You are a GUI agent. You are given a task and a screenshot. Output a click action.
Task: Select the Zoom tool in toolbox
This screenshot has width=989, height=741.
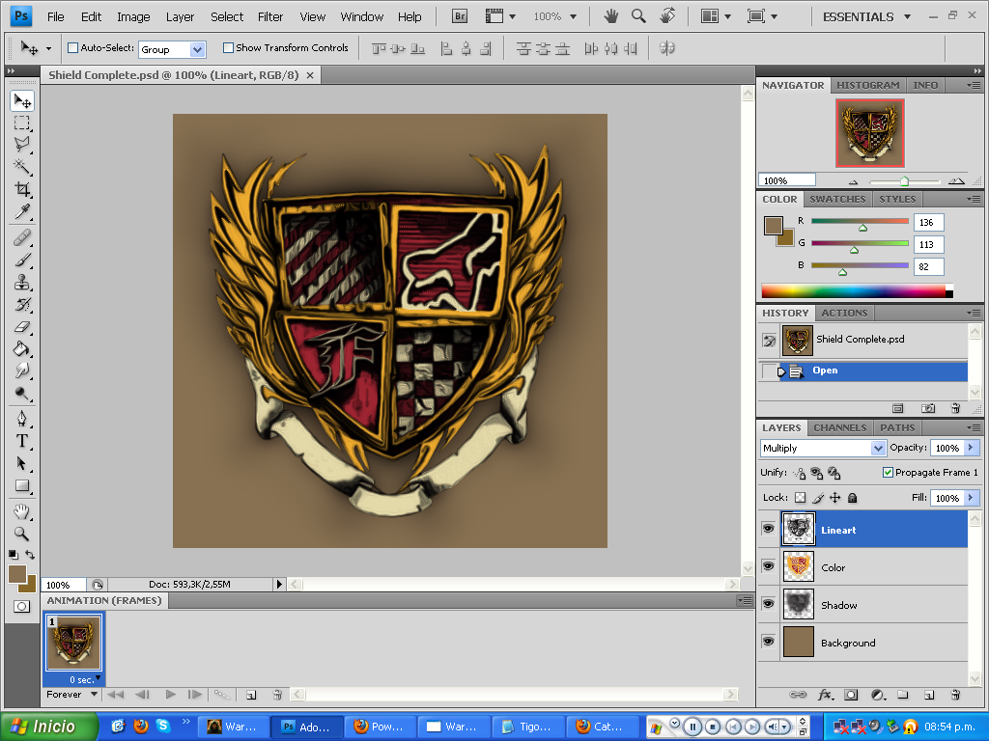click(22, 534)
